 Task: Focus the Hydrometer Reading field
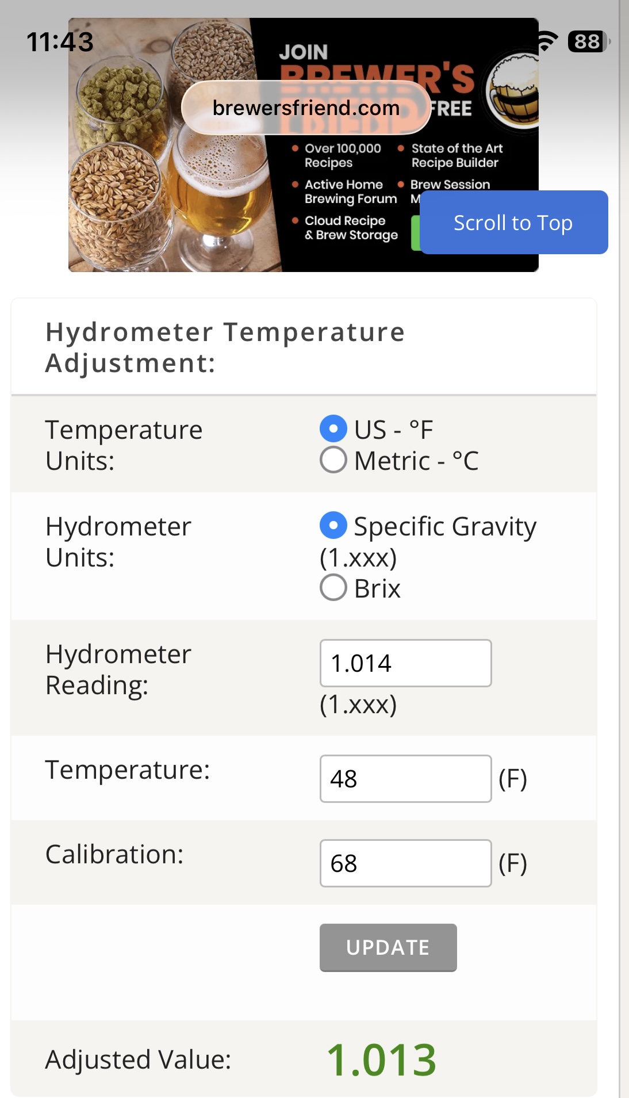click(x=405, y=663)
